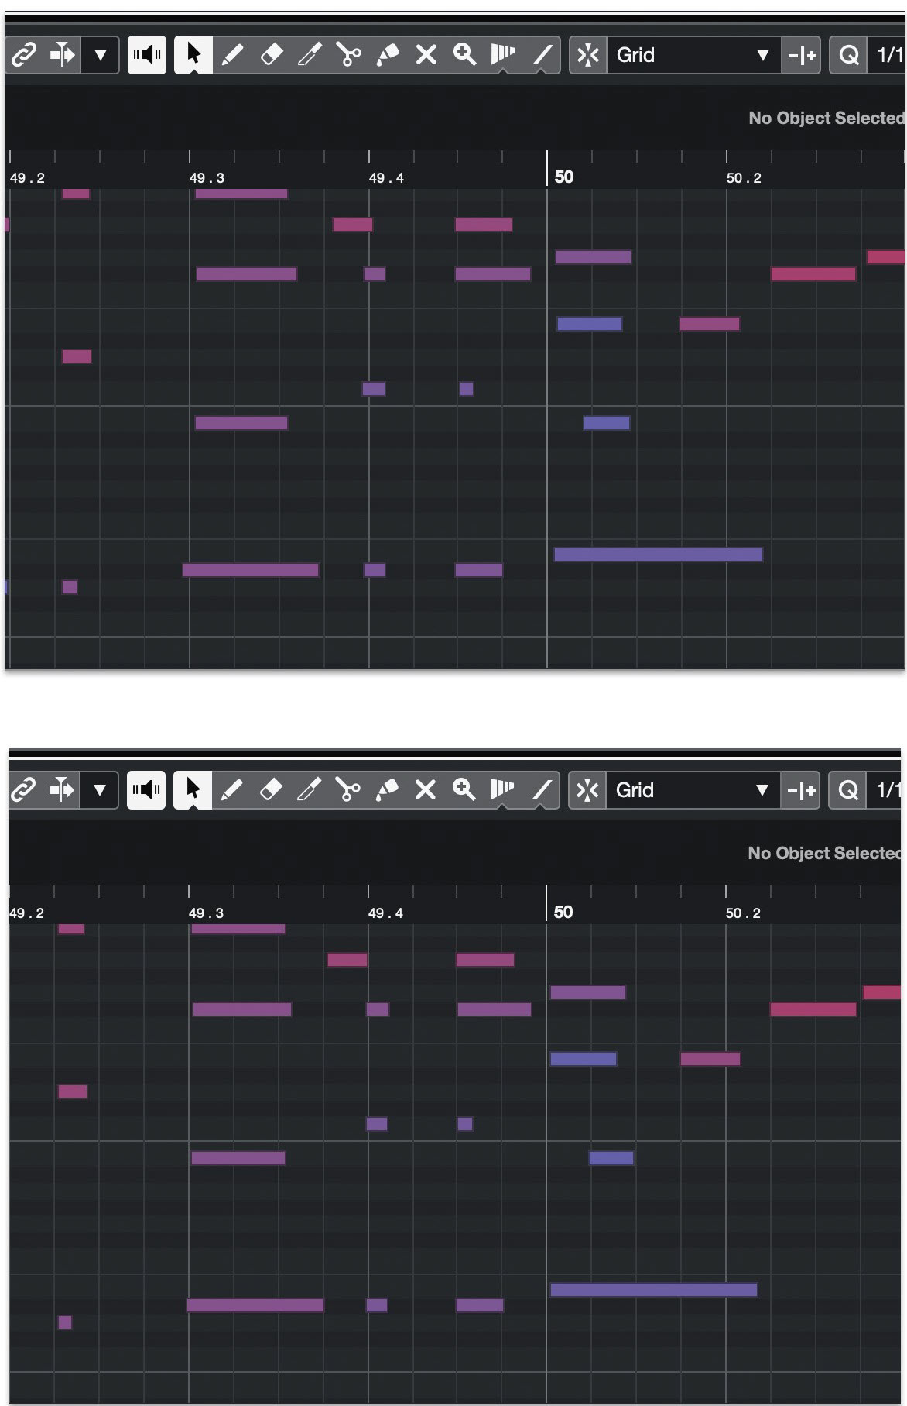Toggle the link icon in lower toolbar

(24, 790)
